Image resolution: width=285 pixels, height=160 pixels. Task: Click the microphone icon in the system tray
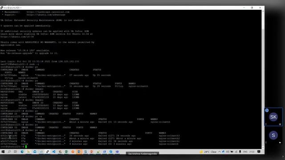point(240,152)
